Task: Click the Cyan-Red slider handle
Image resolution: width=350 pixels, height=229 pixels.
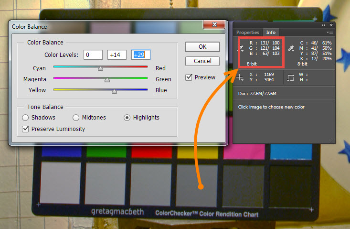Action: [100, 68]
